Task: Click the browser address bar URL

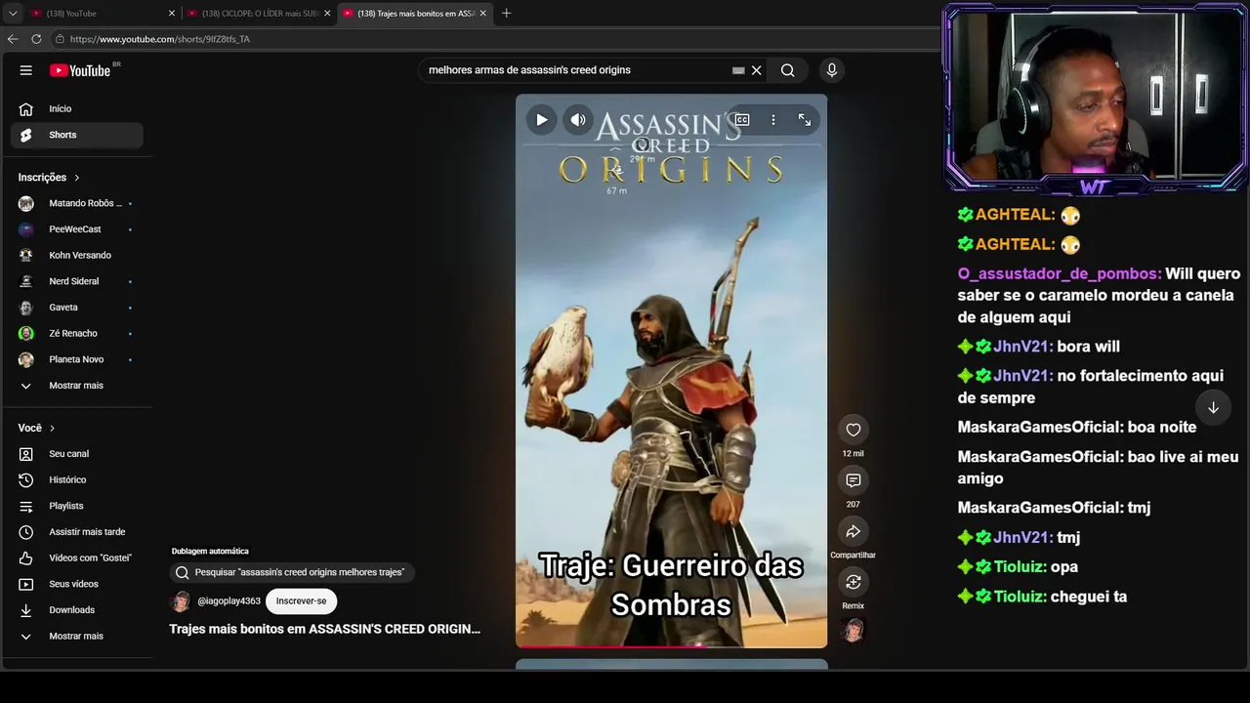Action: click(160, 39)
